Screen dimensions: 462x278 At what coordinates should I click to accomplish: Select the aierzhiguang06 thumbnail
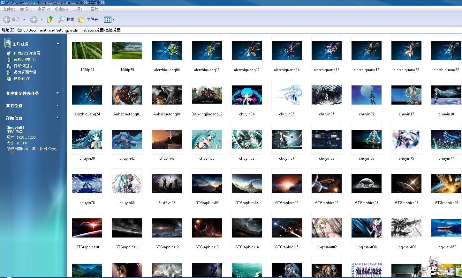click(167, 51)
